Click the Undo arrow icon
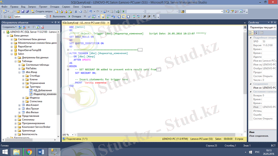The height and width of the screenshot is (156, 278). tap(91, 11)
